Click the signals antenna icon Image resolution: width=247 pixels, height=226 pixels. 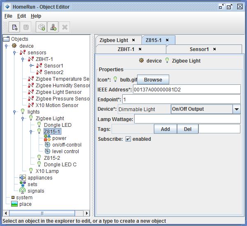[x=23, y=191]
